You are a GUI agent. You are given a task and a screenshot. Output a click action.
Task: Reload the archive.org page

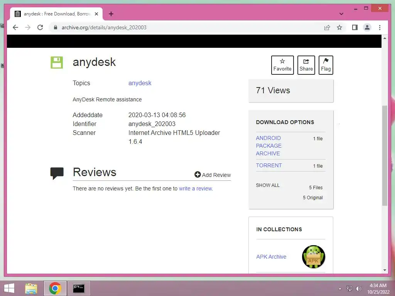tap(40, 27)
